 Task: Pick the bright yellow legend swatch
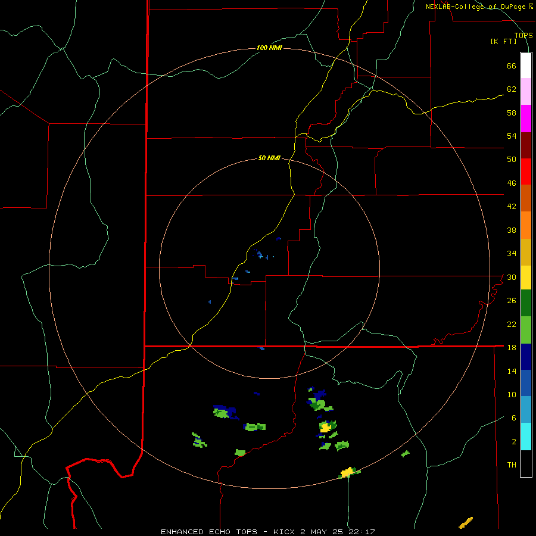[526, 278]
